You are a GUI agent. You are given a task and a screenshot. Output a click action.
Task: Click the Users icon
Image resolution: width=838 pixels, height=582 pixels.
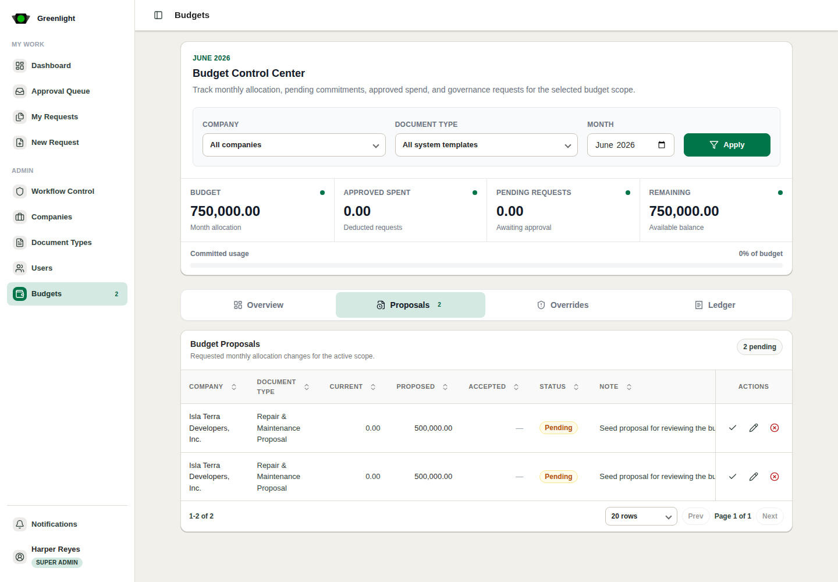pos(20,268)
